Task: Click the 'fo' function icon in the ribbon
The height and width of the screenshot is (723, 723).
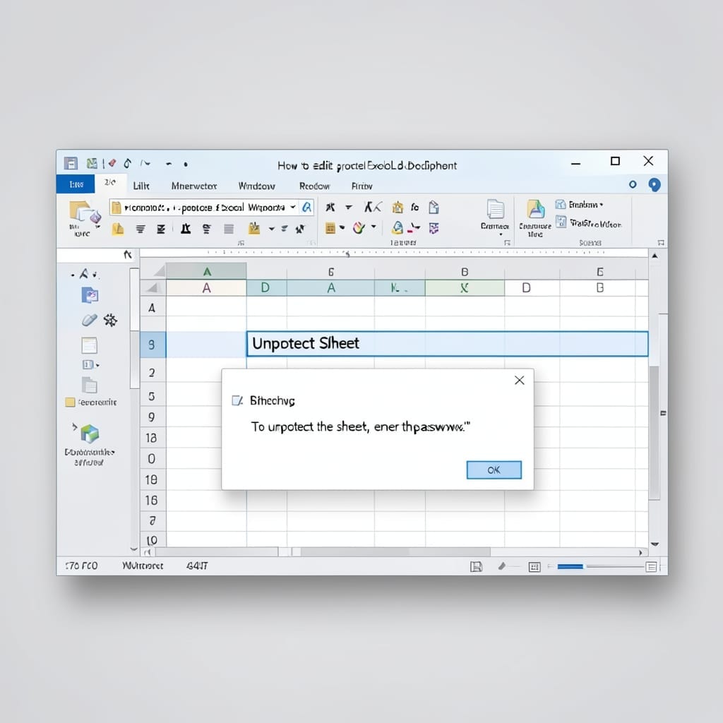Action: coord(415,208)
